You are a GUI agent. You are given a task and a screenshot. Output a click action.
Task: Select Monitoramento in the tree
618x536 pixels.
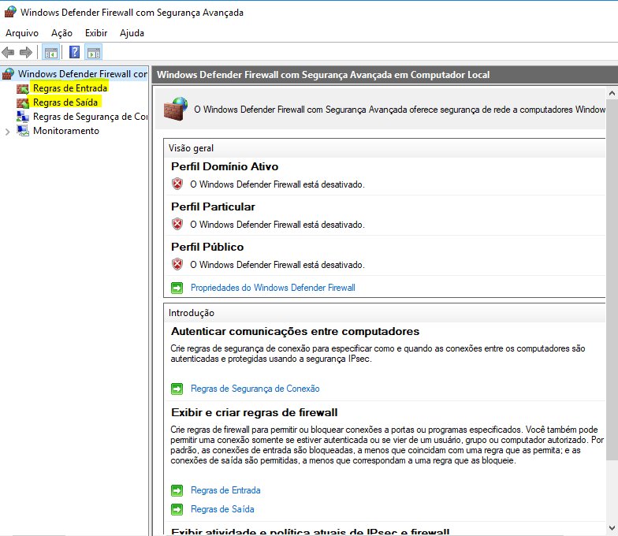point(66,131)
